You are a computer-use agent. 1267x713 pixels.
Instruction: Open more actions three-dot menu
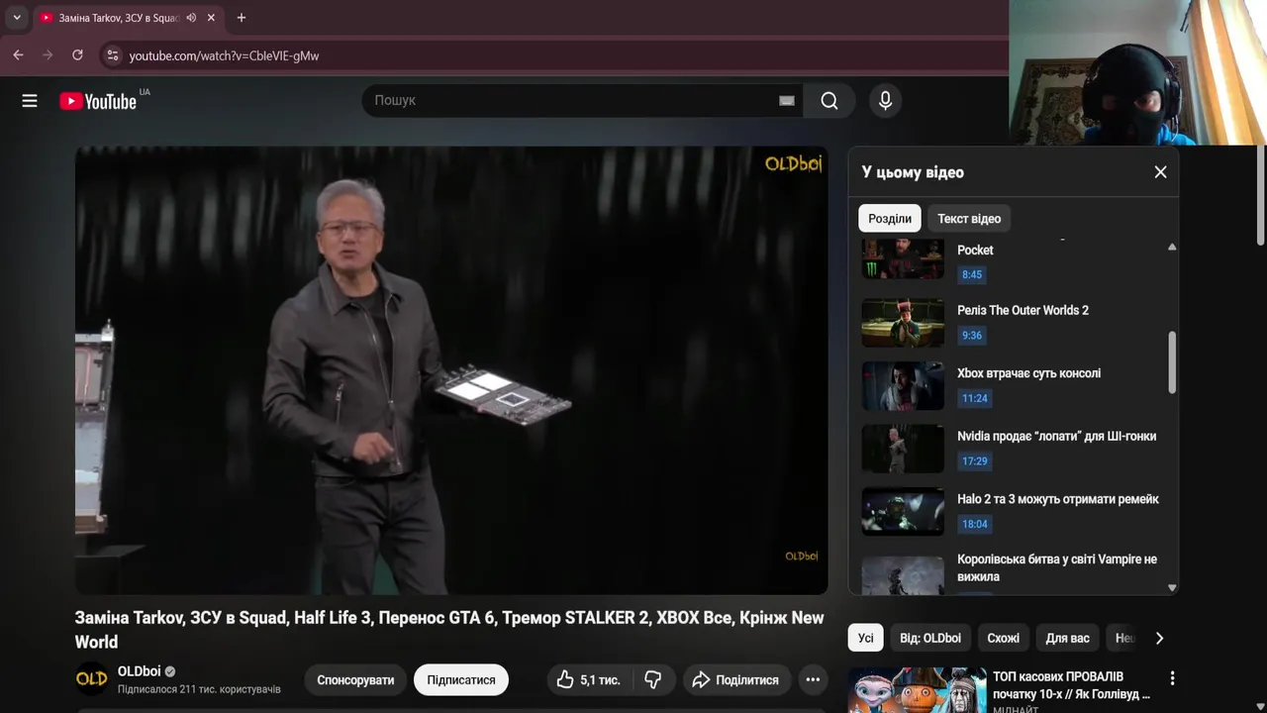click(813, 680)
